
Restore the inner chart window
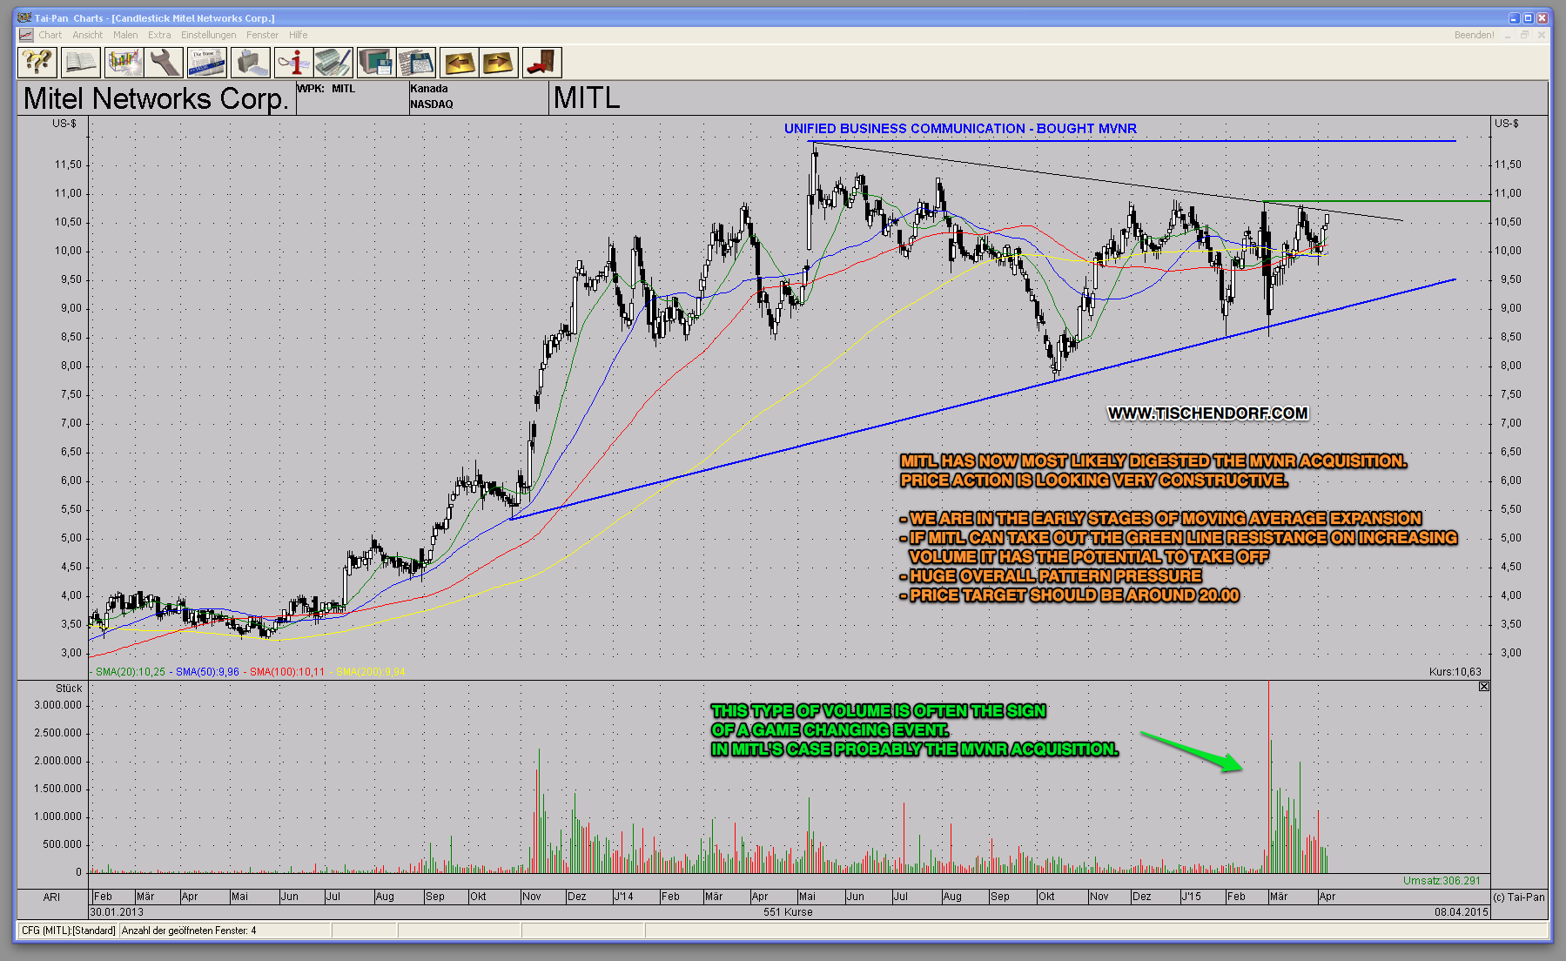tap(1525, 35)
